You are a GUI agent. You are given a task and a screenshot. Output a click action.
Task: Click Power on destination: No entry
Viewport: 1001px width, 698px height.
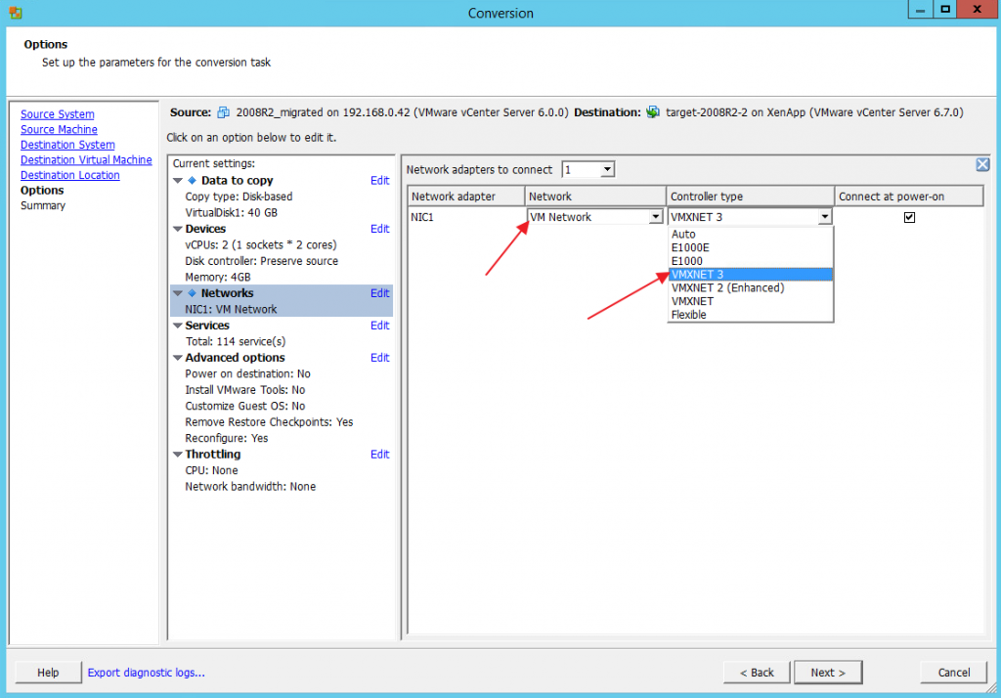point(247,374)
